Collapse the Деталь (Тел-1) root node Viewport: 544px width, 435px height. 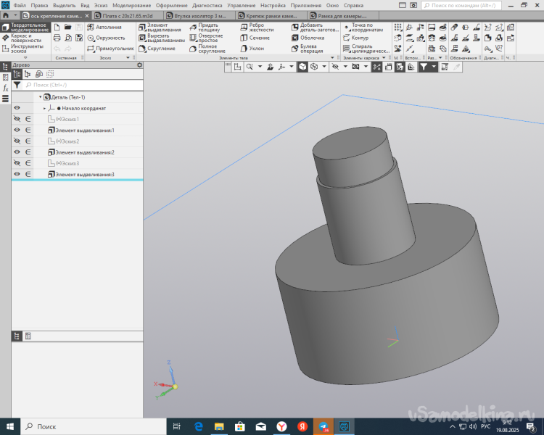point(40,97)
